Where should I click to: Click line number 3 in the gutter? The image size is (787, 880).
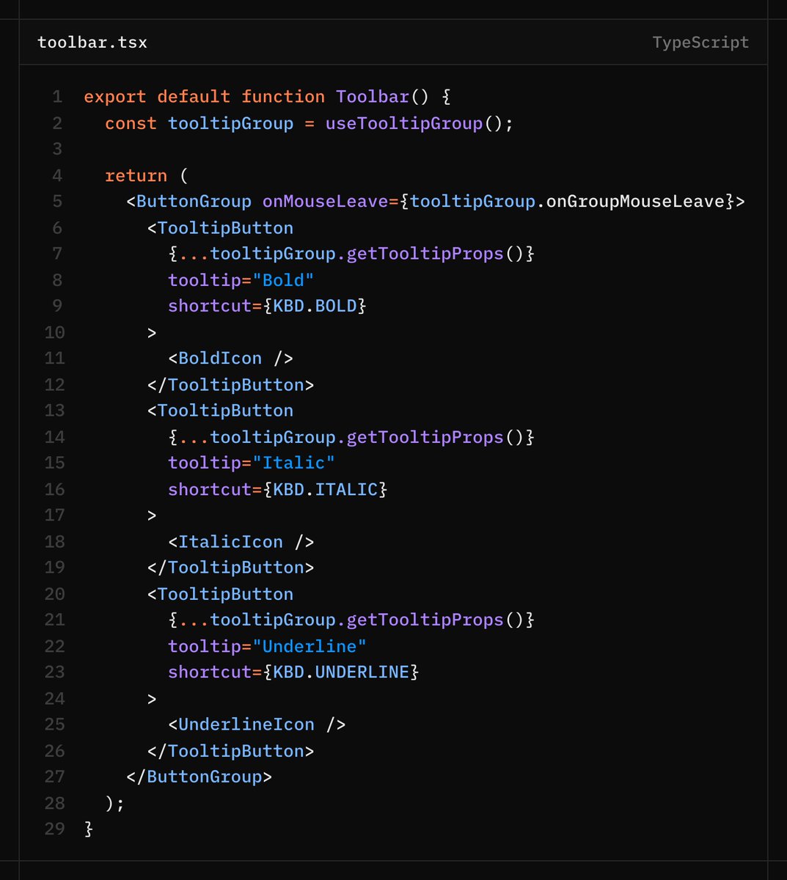pos(58,149)
